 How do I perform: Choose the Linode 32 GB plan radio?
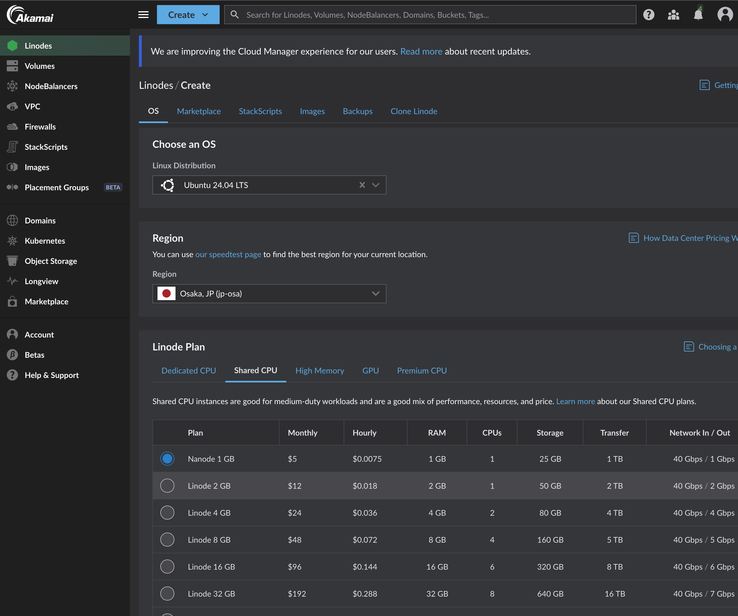[x=167, y=594]
